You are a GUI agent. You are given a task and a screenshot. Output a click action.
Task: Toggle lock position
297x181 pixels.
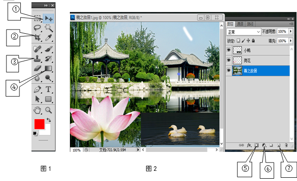[x=248, y=41]
